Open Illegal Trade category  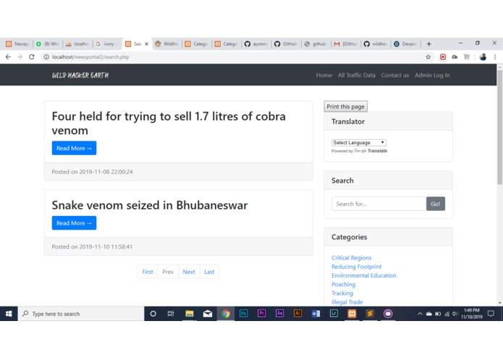(347, 301)
